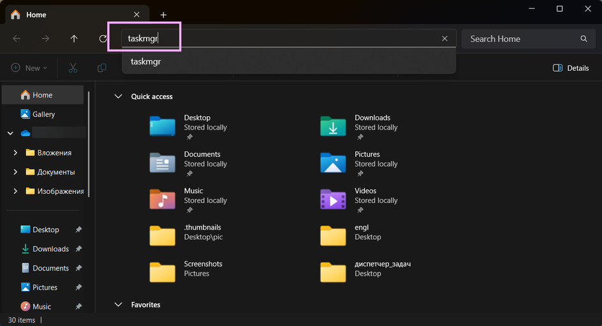This screenshot has height=326, width=602.
Task: Click the search magnifier icon
Action: (x=584, y=38)
